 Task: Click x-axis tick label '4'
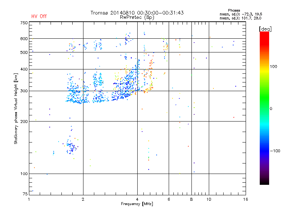[x=137, y=199]
